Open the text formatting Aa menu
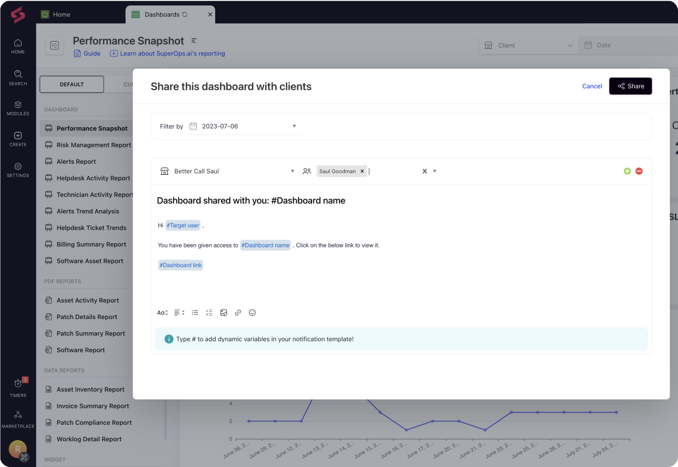Image resolution: width=678 pixels, height=467 pixels. 162,312
